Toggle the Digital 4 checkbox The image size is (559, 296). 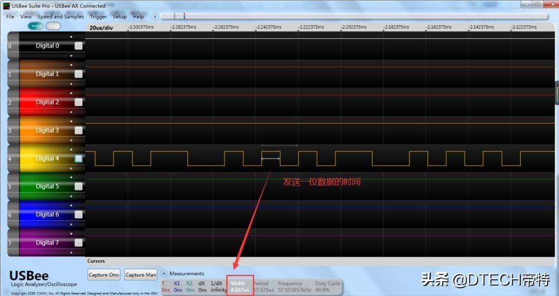coord(79,158)
